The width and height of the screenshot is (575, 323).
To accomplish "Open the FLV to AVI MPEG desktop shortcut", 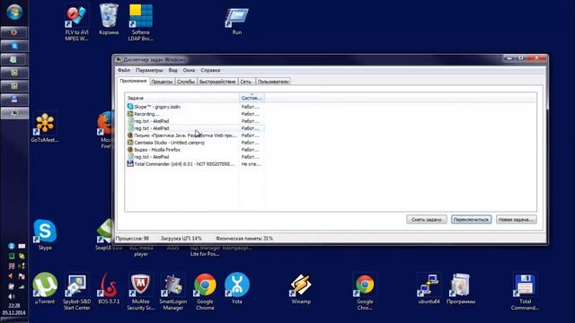I will pos(76,22).
